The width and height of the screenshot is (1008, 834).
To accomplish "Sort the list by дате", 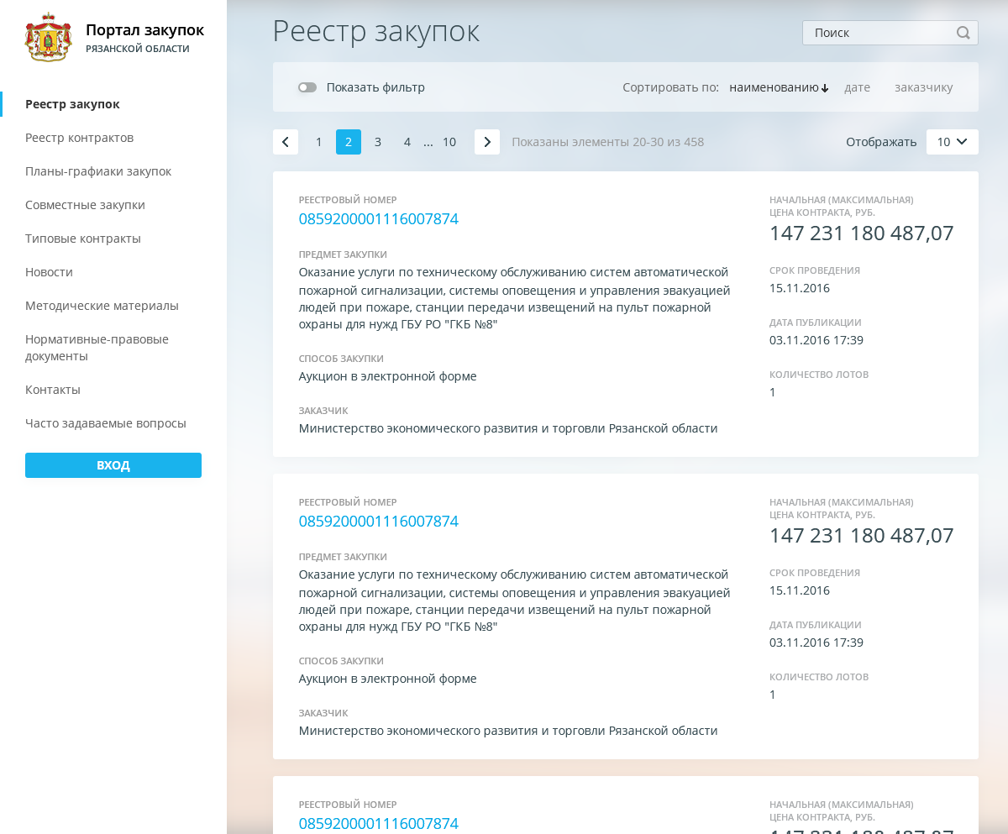I will click(857, 87).
